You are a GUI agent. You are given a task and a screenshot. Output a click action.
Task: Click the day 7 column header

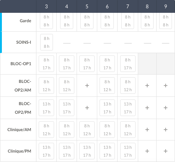click(x=128, y=6)
